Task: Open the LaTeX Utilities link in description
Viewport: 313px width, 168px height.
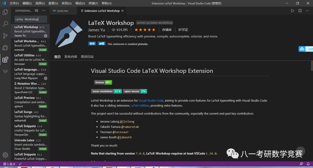Action: 140,106
